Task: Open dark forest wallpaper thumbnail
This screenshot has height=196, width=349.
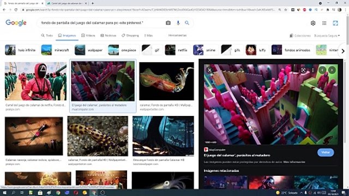Action: click(163, 136)
